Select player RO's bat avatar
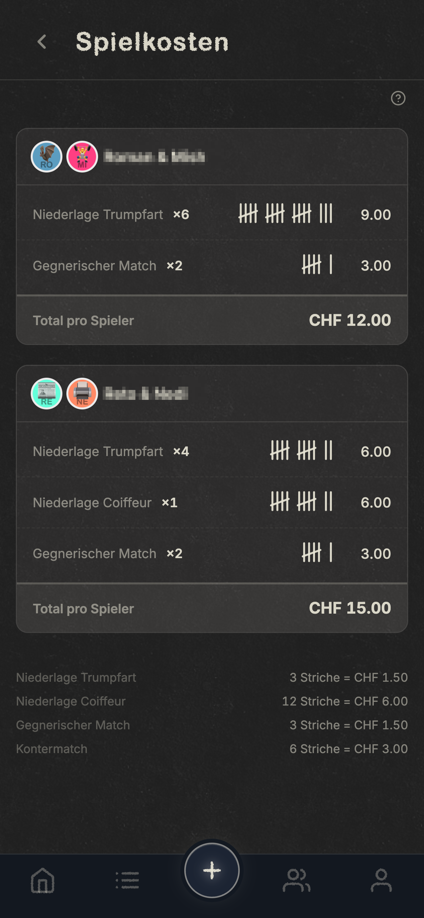Viewport: 424px width, 918px height. 47,156
